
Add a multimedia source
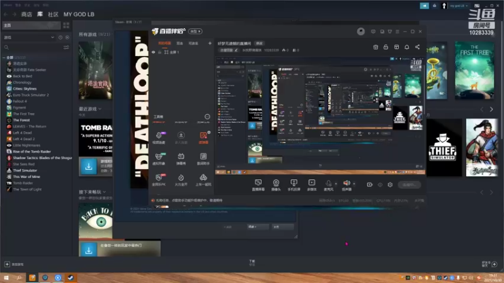[312, 185]
